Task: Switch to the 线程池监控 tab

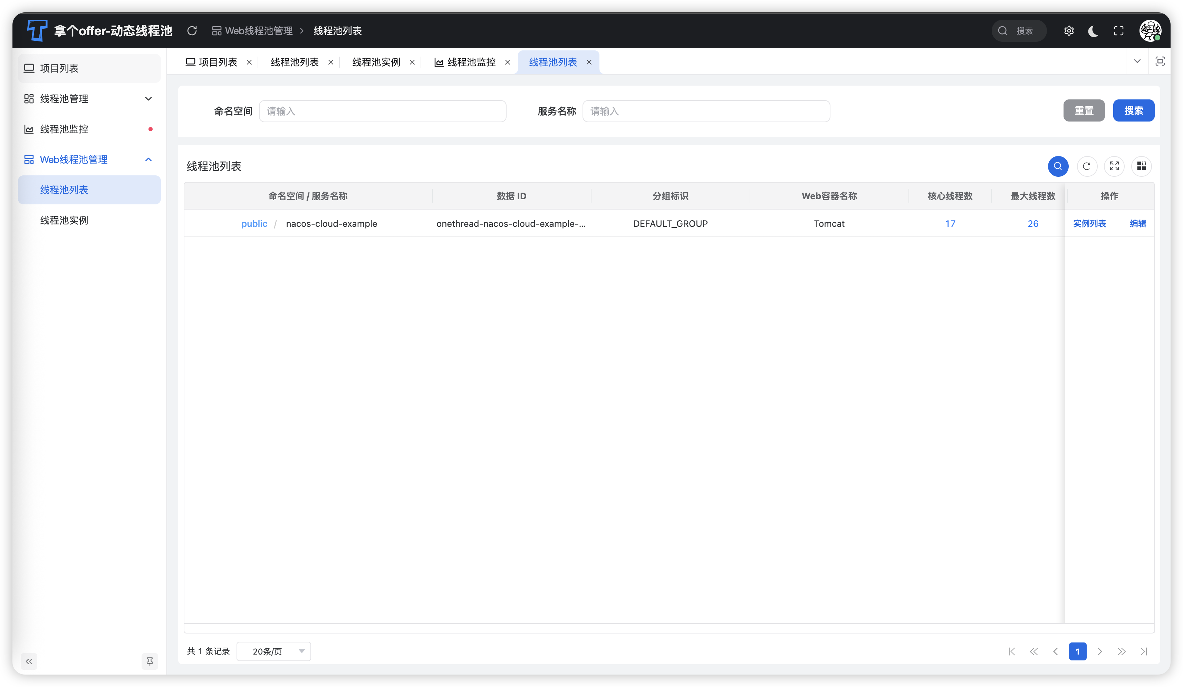Action: (471, 62)
